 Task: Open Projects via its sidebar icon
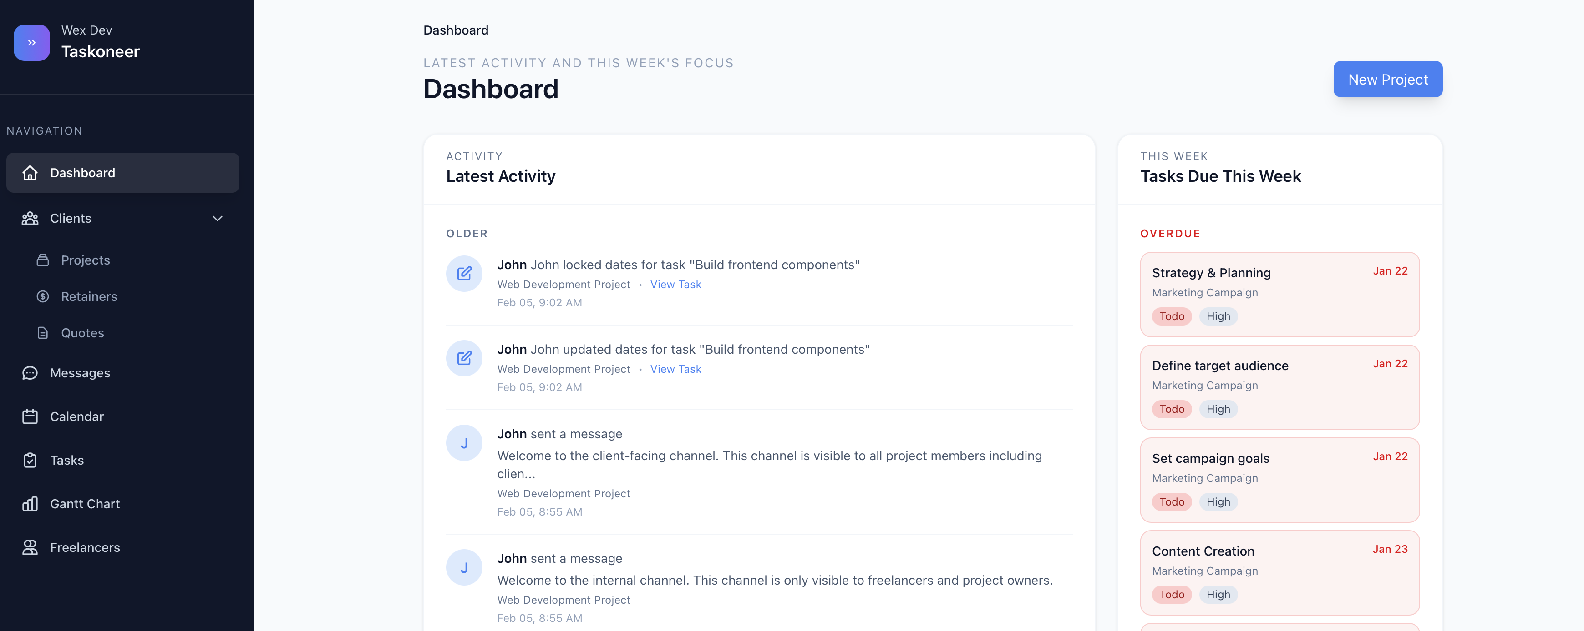click(42, 260)
